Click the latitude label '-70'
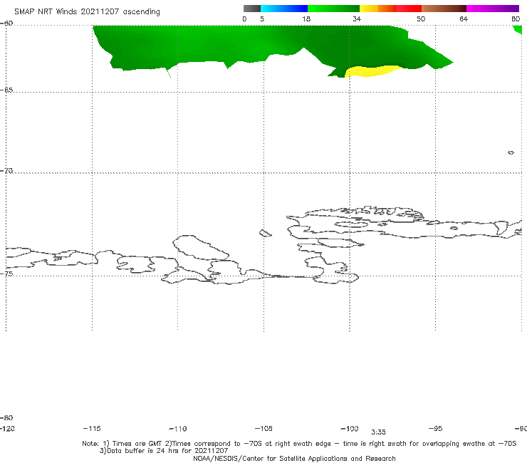This screenshot has width=527, height=463. (6, 171)
